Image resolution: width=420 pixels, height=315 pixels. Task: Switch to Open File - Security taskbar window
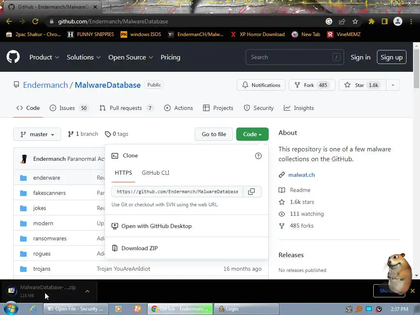[76, 309]
